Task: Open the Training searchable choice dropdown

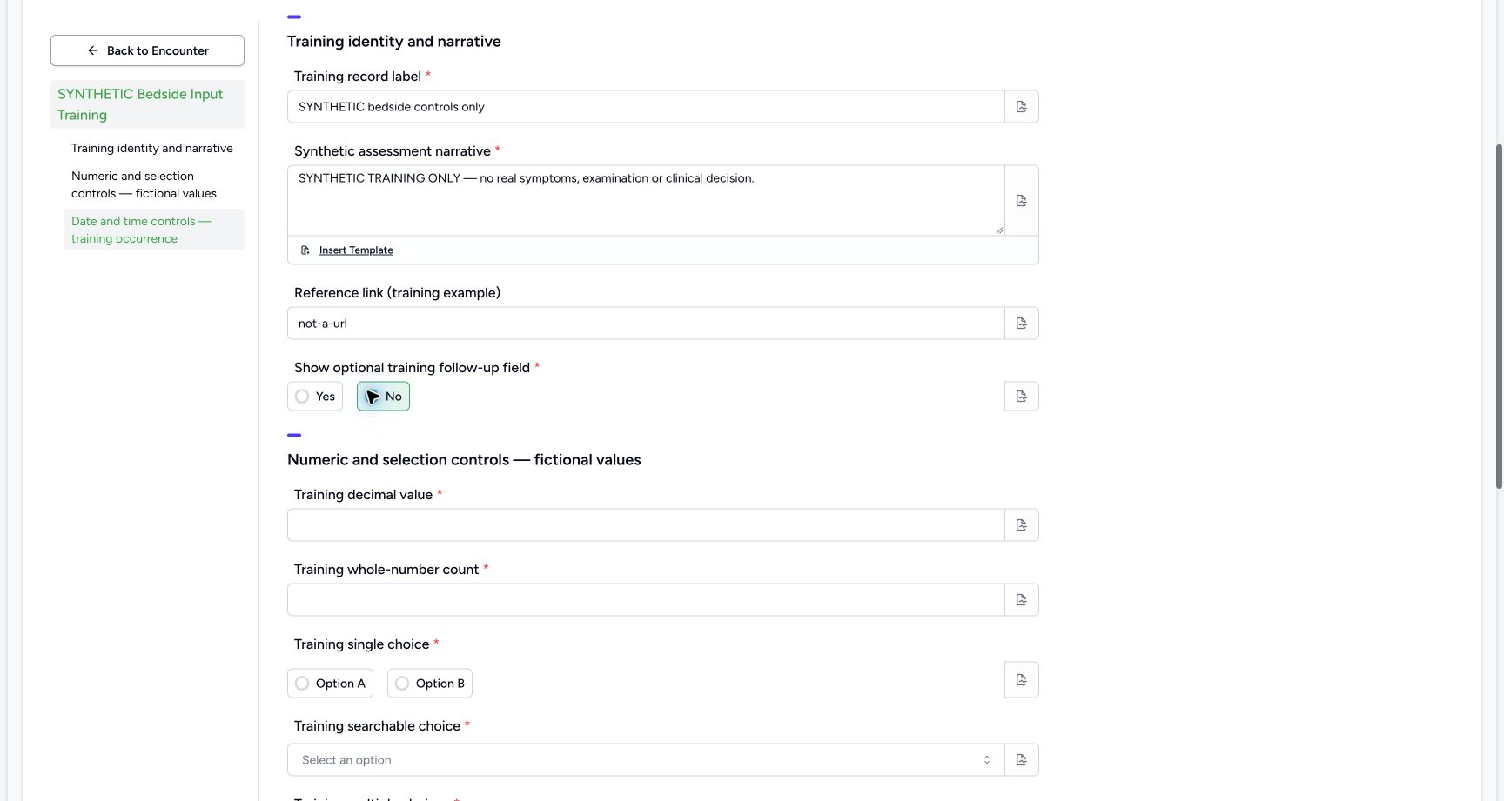Action: click(646, 760)
